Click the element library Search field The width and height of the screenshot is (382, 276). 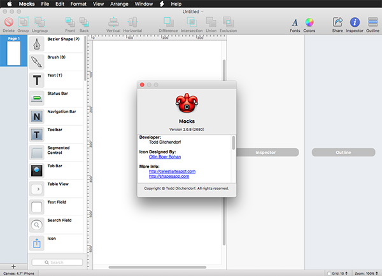pyautogui.click(x=57, y=263)
